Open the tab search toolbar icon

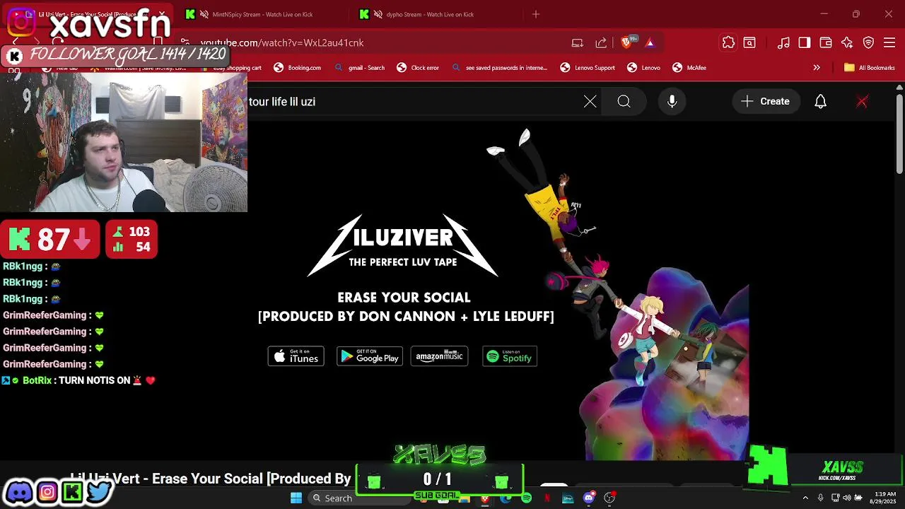(x=749, y=42)
